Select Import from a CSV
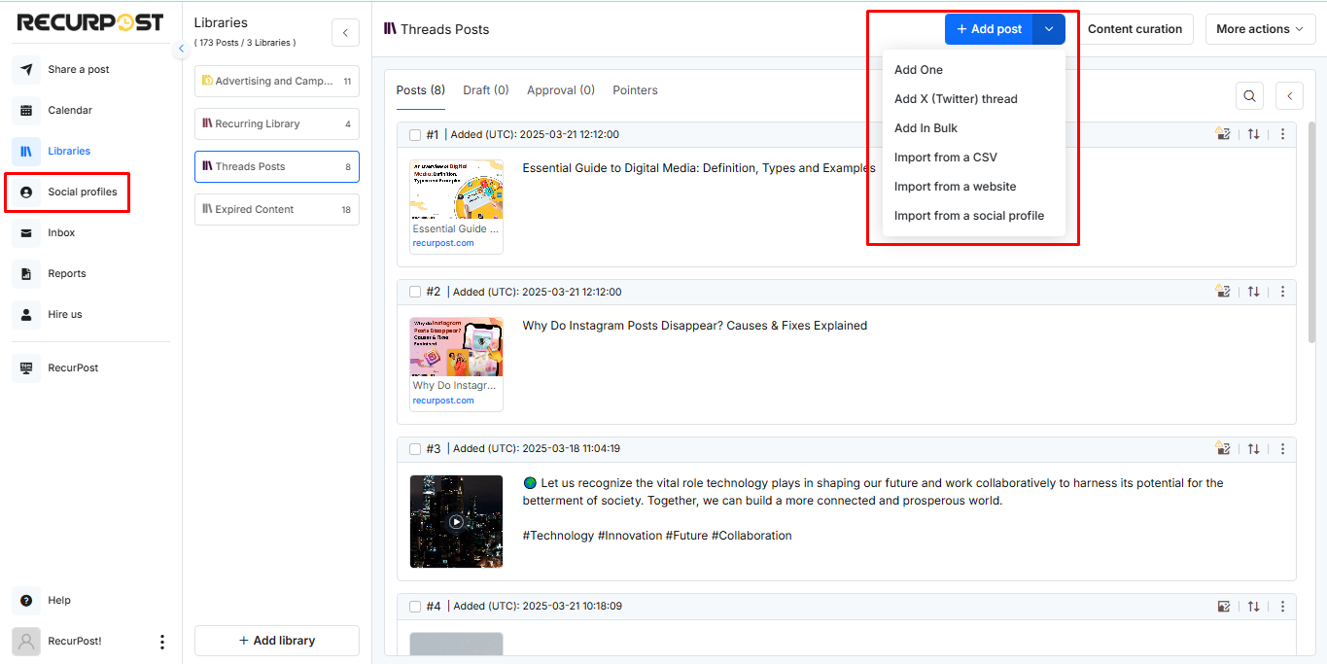The image size is (1327, 664). click(946, 157)
